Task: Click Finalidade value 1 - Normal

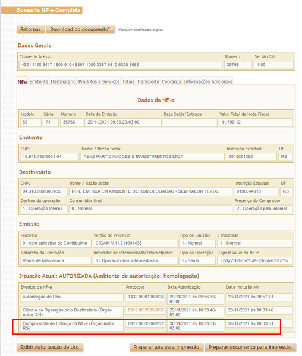Action: point(255,244)
